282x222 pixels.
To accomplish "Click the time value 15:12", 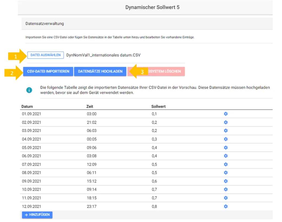I will (92, 181).
